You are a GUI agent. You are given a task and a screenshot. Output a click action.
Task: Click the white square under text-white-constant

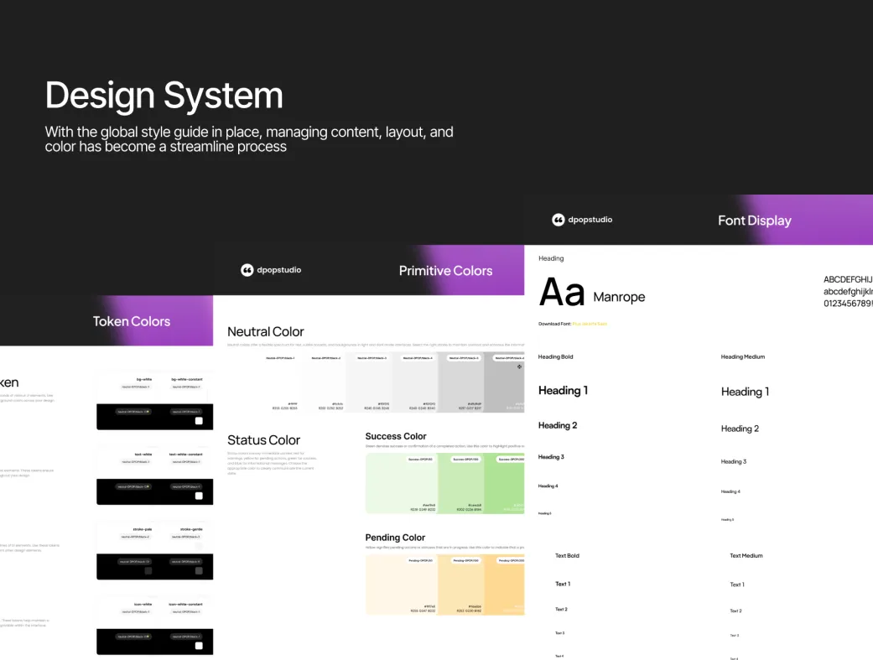point(199,496)
